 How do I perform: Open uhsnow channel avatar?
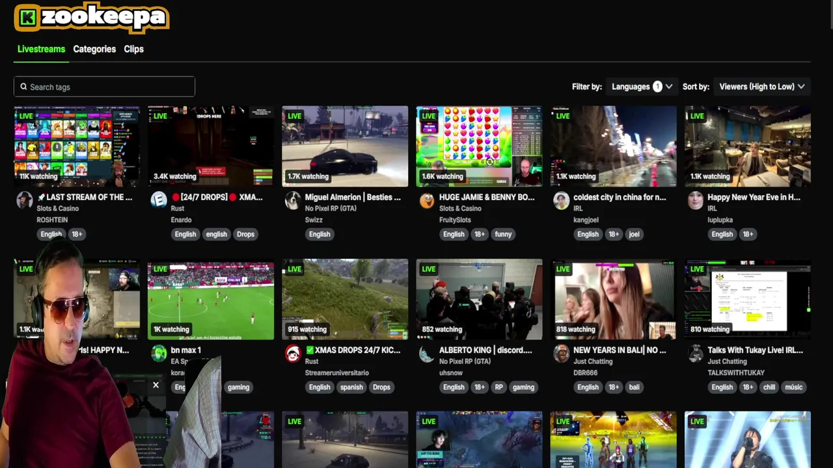coord(427,353)
